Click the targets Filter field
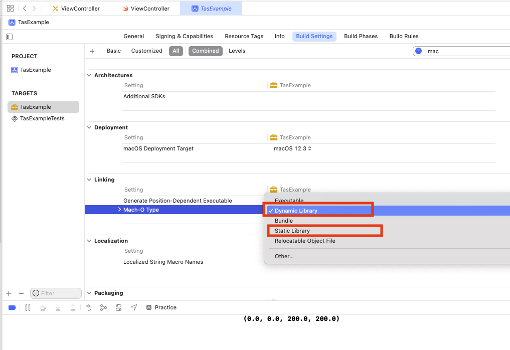Image resolution: width=510 pixels, height=350 pixels. (56, 293)
